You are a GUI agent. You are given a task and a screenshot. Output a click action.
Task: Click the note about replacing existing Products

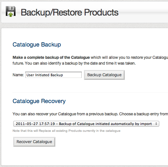tap(67, 131)
